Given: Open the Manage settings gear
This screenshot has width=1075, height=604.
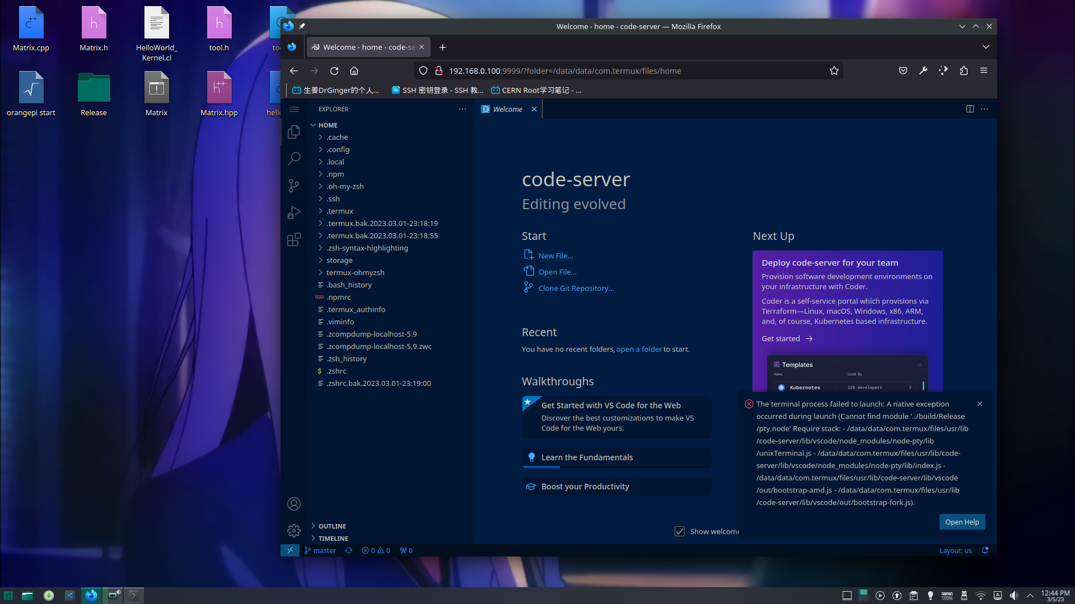Looking at the screenshot, I should click(x=294, y=530).
